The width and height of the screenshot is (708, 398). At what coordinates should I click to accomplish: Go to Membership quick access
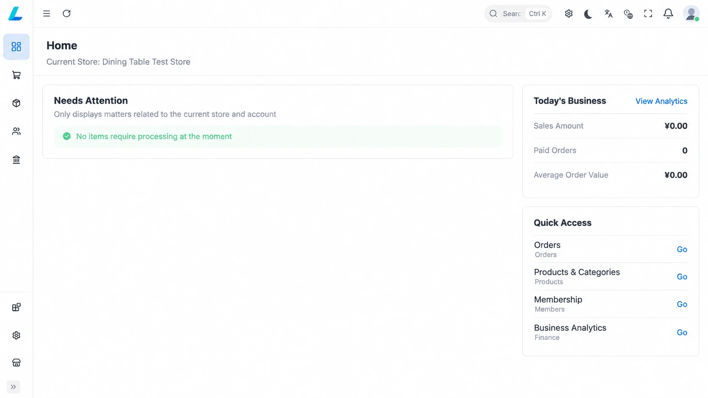click(682, 305)
